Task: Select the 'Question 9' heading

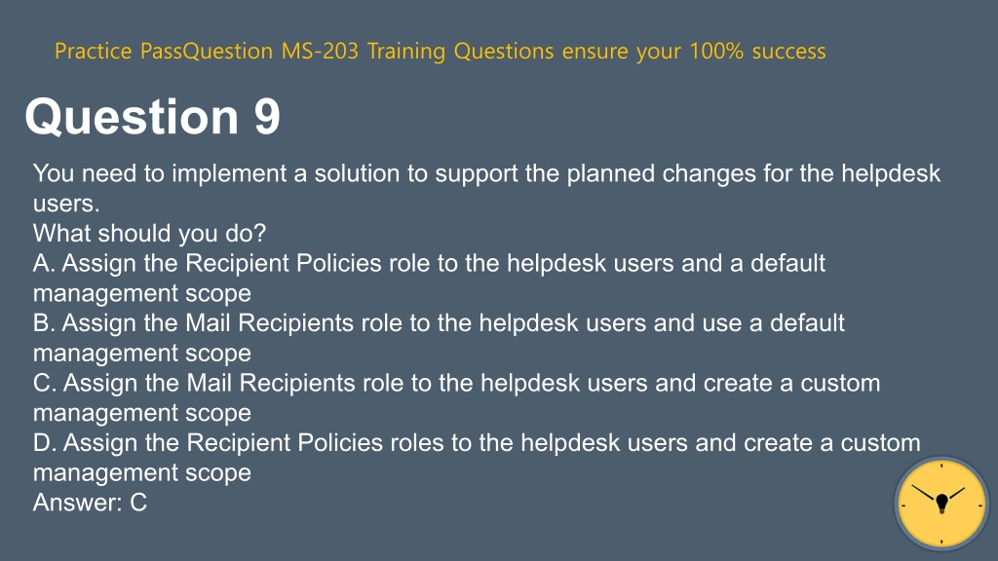Action: click(152, 117)
